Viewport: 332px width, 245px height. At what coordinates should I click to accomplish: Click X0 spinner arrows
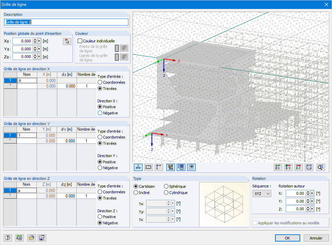[35, 41]
